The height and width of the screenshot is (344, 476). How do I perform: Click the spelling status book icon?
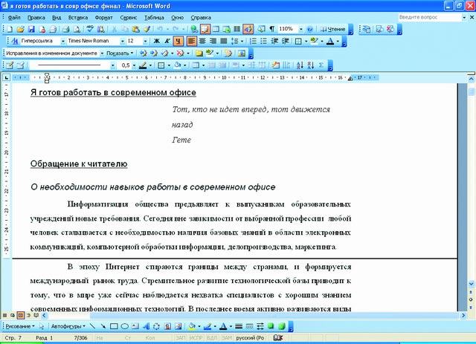pyautogui.click(x=277, y=337)
